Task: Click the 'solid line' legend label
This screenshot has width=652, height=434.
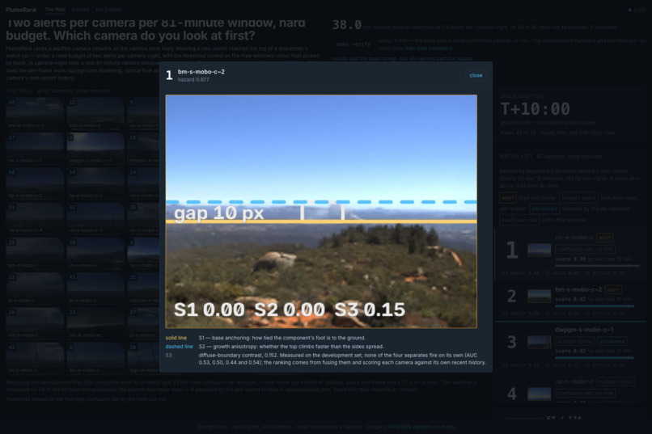Action: coord(176,338)
